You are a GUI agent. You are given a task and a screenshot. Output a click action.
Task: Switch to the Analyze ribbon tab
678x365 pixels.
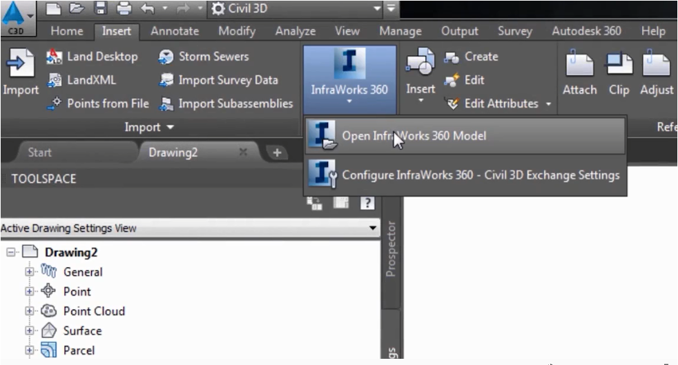(296, 31)
